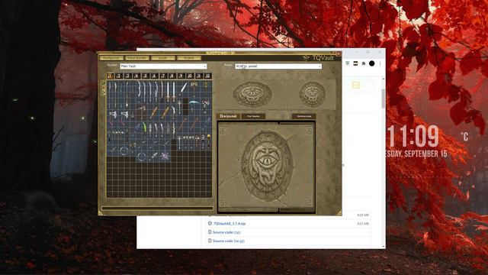Click the first extension icon in browser toolbar
This screenshot has height=275, width=488.
pyautogui.click(x=348, y=63)
